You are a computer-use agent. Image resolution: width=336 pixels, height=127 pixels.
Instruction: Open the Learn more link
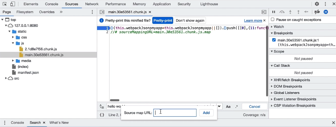click(x=253, y=21)
